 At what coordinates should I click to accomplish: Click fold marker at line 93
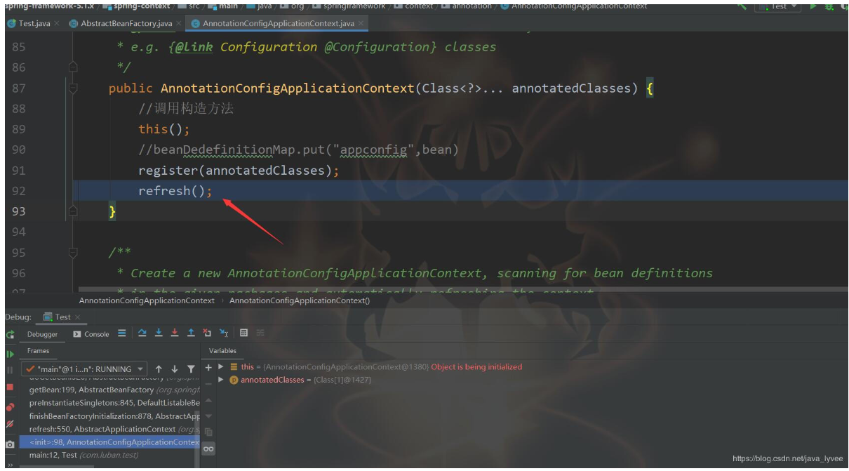73,211
